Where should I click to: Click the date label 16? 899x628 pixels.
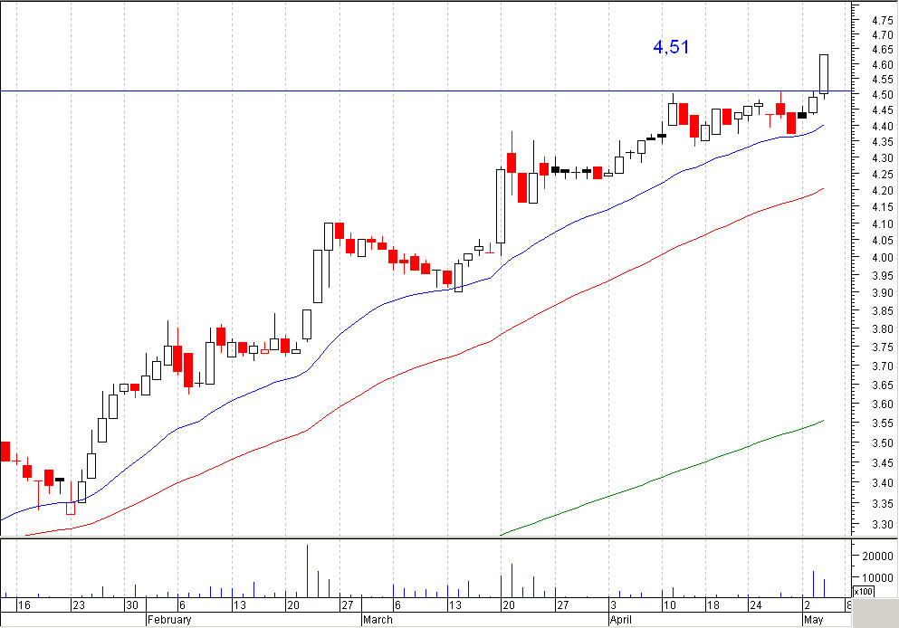click(24, 605)
